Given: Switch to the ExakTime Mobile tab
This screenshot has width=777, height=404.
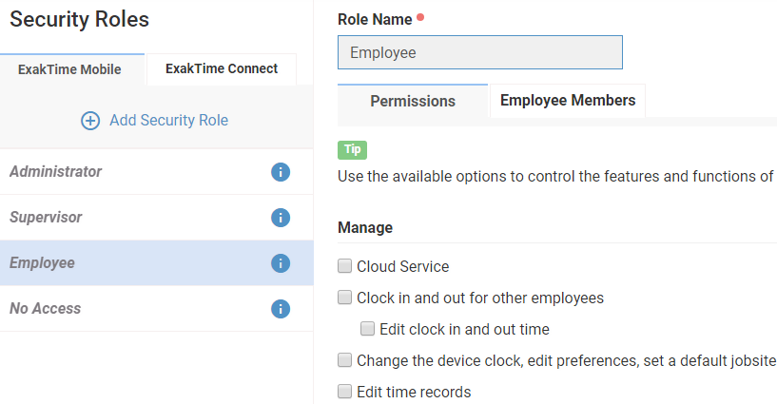Looking at the screenshot, I should tap(72, 69).
